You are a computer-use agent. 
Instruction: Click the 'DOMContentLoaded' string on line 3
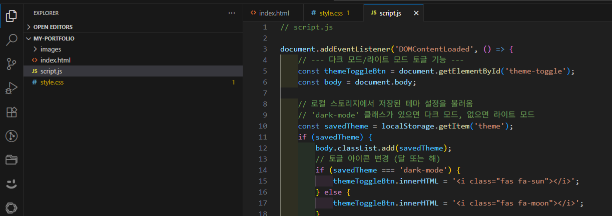click(x=434, y=49)
